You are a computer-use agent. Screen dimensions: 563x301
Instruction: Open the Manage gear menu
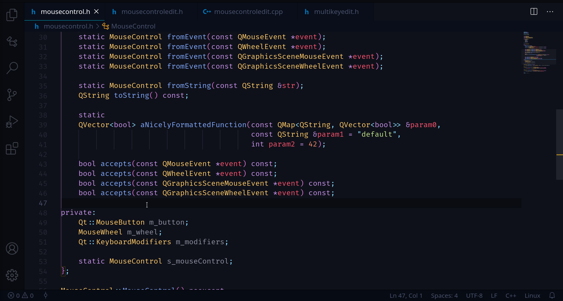coord(12,275)
